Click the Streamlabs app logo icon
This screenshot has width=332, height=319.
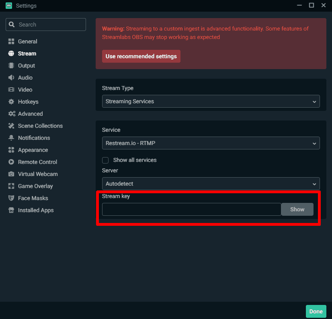point(9,6)
